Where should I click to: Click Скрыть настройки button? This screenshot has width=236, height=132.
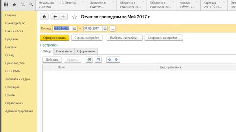(x=87, y=38)
